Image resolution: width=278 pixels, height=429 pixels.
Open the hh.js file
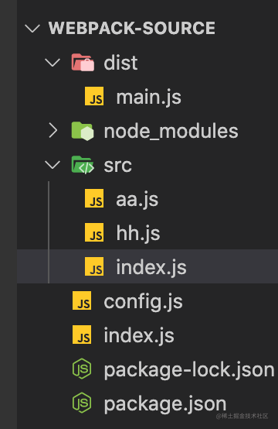138,234
